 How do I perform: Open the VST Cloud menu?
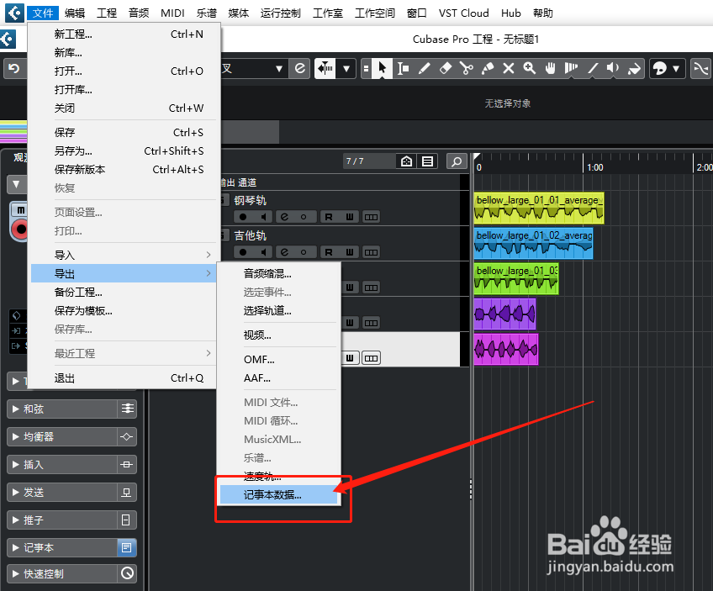point(463,13)
